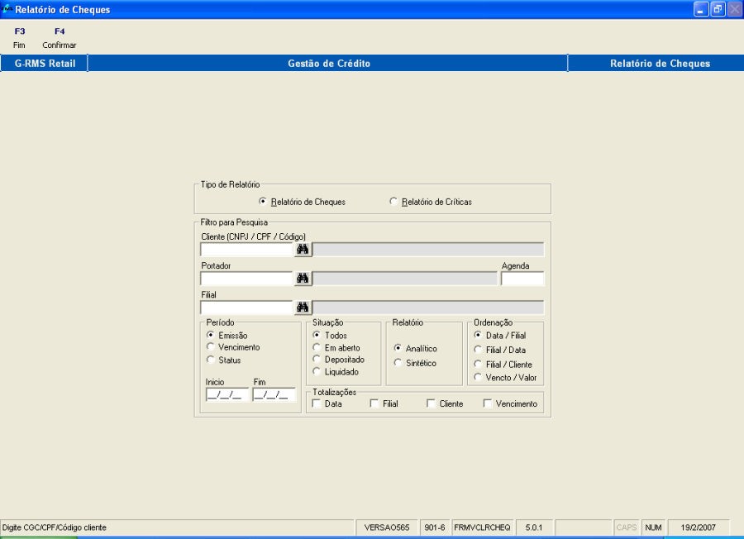Click the Portador description display field
This screenshot has height=539, width=744.
[x=405, y=279]
